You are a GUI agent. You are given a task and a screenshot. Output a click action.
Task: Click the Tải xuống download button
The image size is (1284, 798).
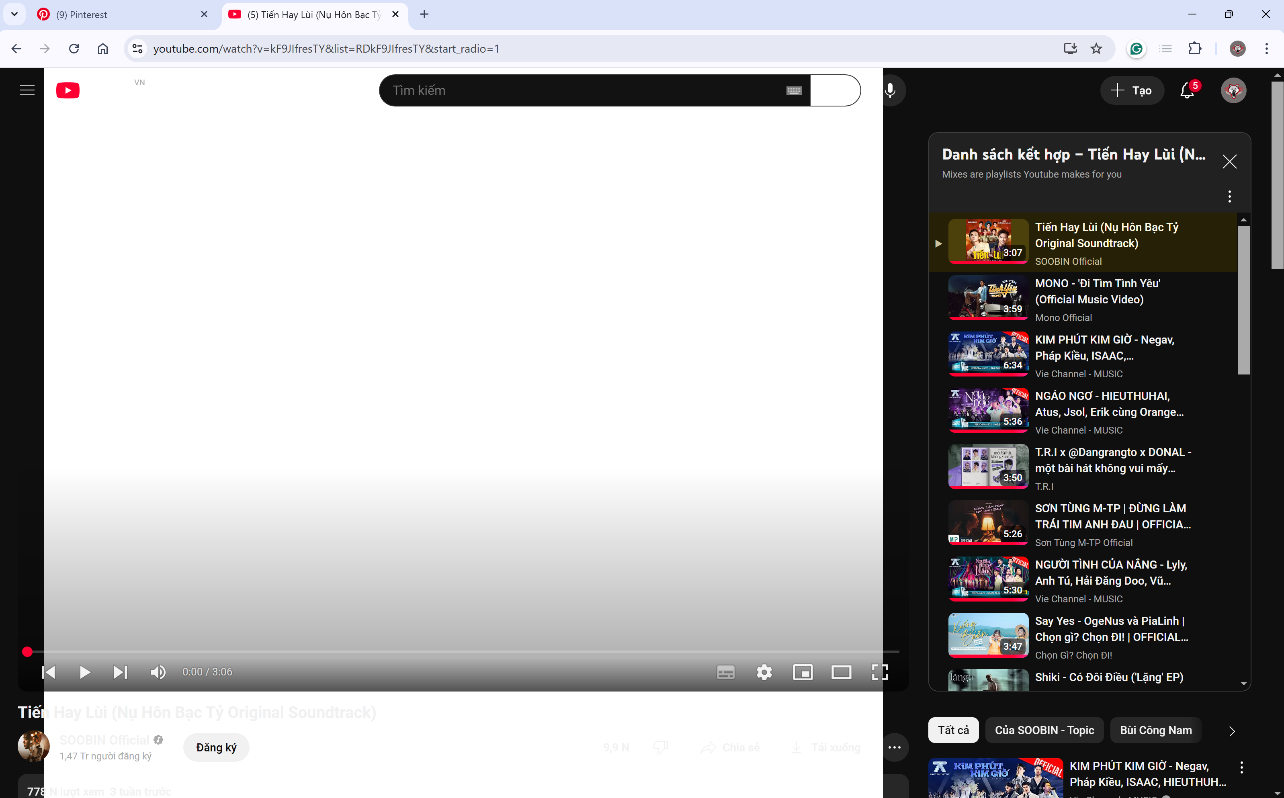pos(826,747)
